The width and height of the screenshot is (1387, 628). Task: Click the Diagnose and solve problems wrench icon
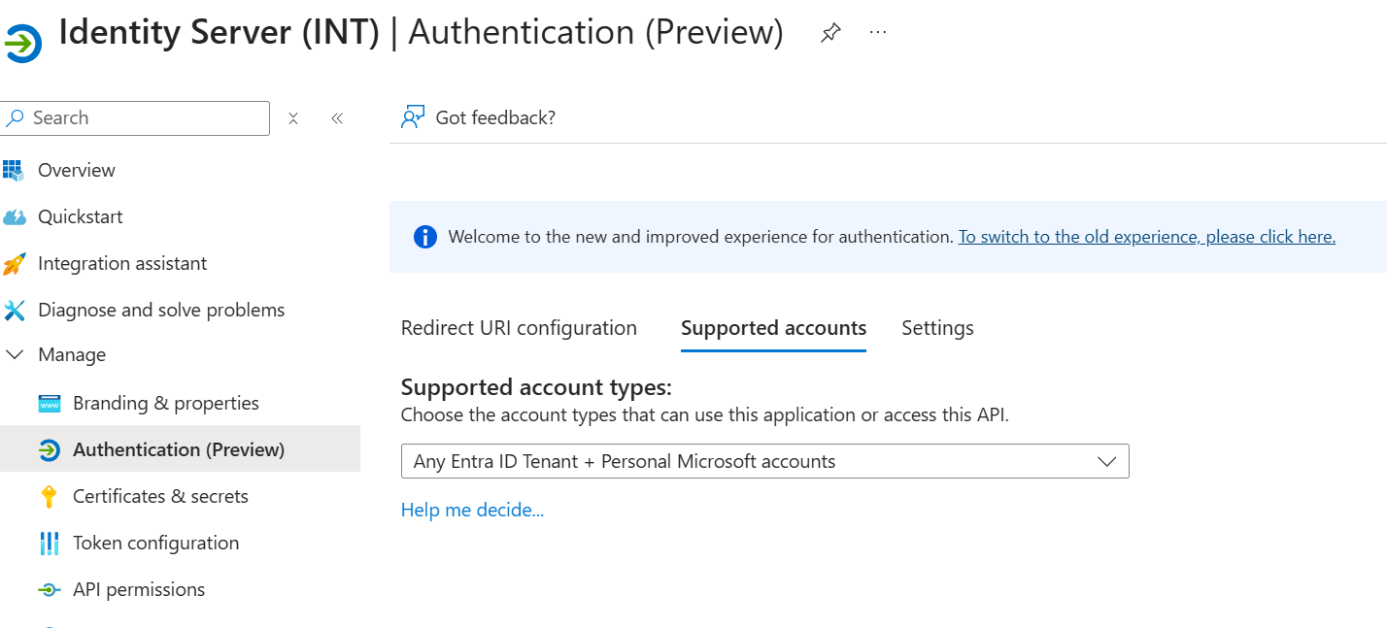point(15,311)
